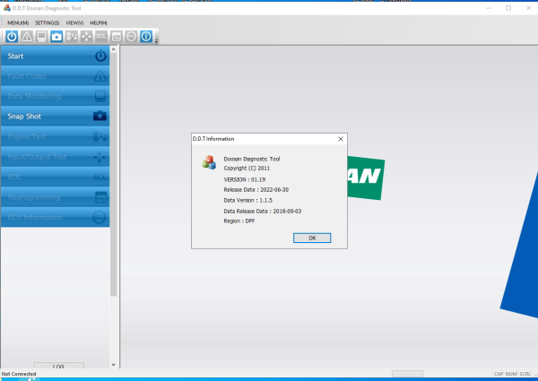Click the Input/Output Test toolbar icon
This screenshot has height=381, width=538.
pyautogui.click(x=86, y=37)
